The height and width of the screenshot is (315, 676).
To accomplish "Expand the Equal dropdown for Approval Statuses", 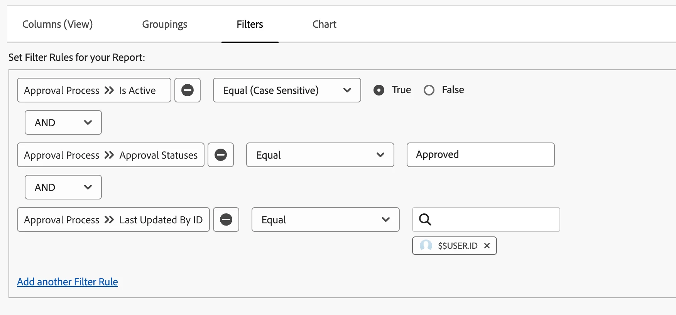I will [x=320, y=155].
